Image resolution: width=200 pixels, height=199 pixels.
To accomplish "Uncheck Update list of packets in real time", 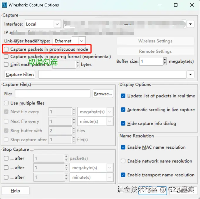I will click(123, 96).
